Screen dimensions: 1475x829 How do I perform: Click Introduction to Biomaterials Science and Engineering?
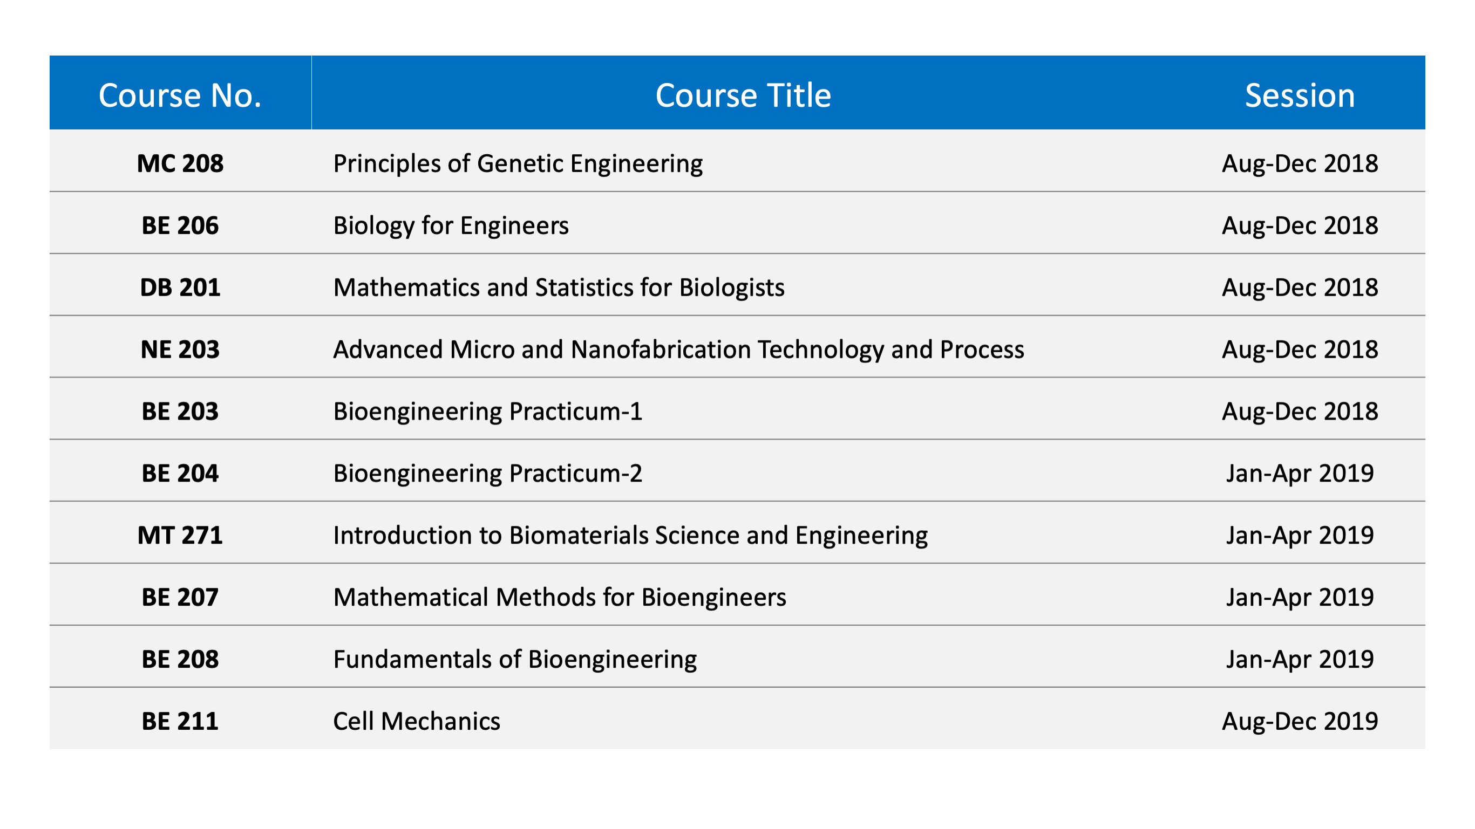(630, 535)
